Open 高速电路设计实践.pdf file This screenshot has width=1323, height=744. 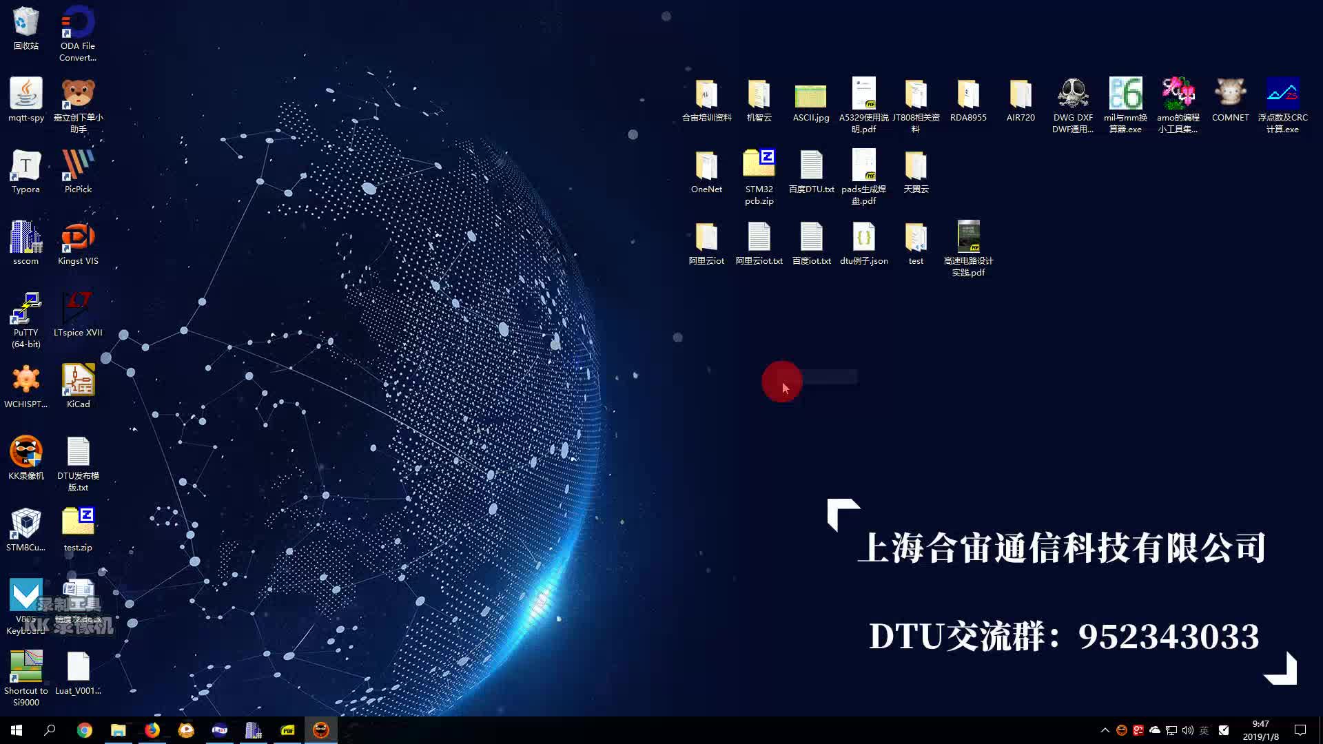pyautogui.click(x=967, y=236)
